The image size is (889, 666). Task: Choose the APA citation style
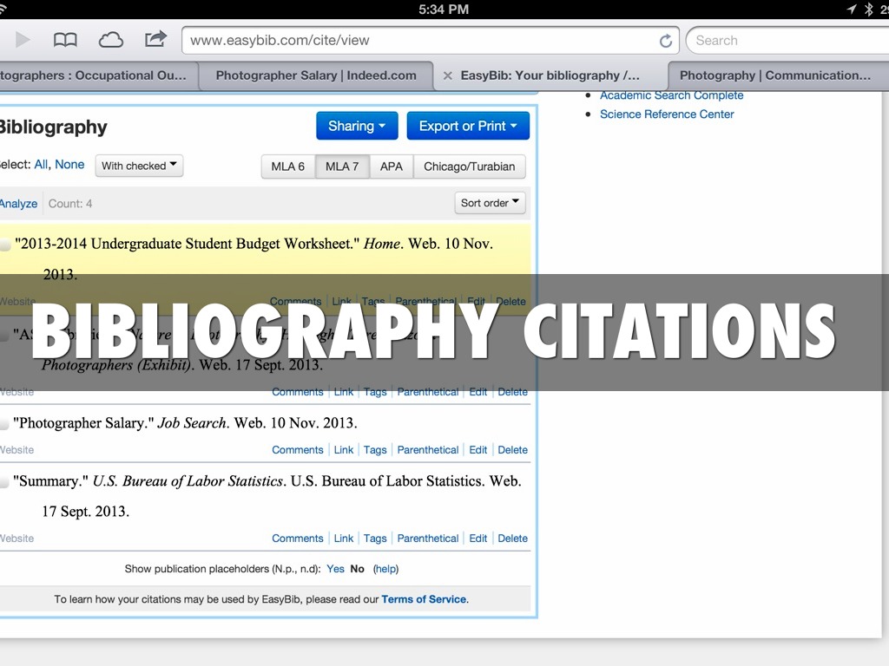click(x=392, y=166)
